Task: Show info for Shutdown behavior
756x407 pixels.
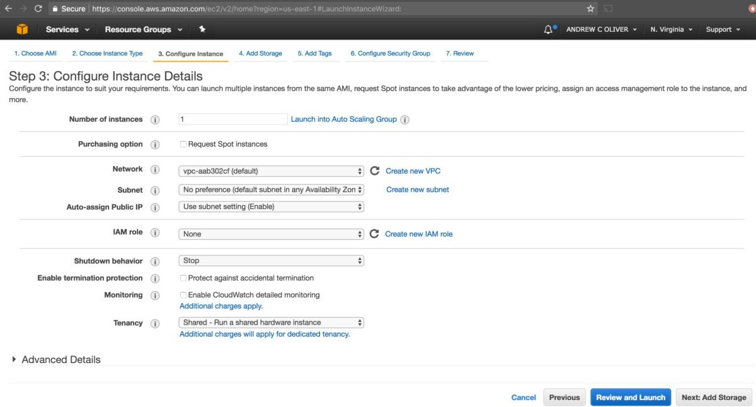Action: pyautogui.click(x=155, y=262)
